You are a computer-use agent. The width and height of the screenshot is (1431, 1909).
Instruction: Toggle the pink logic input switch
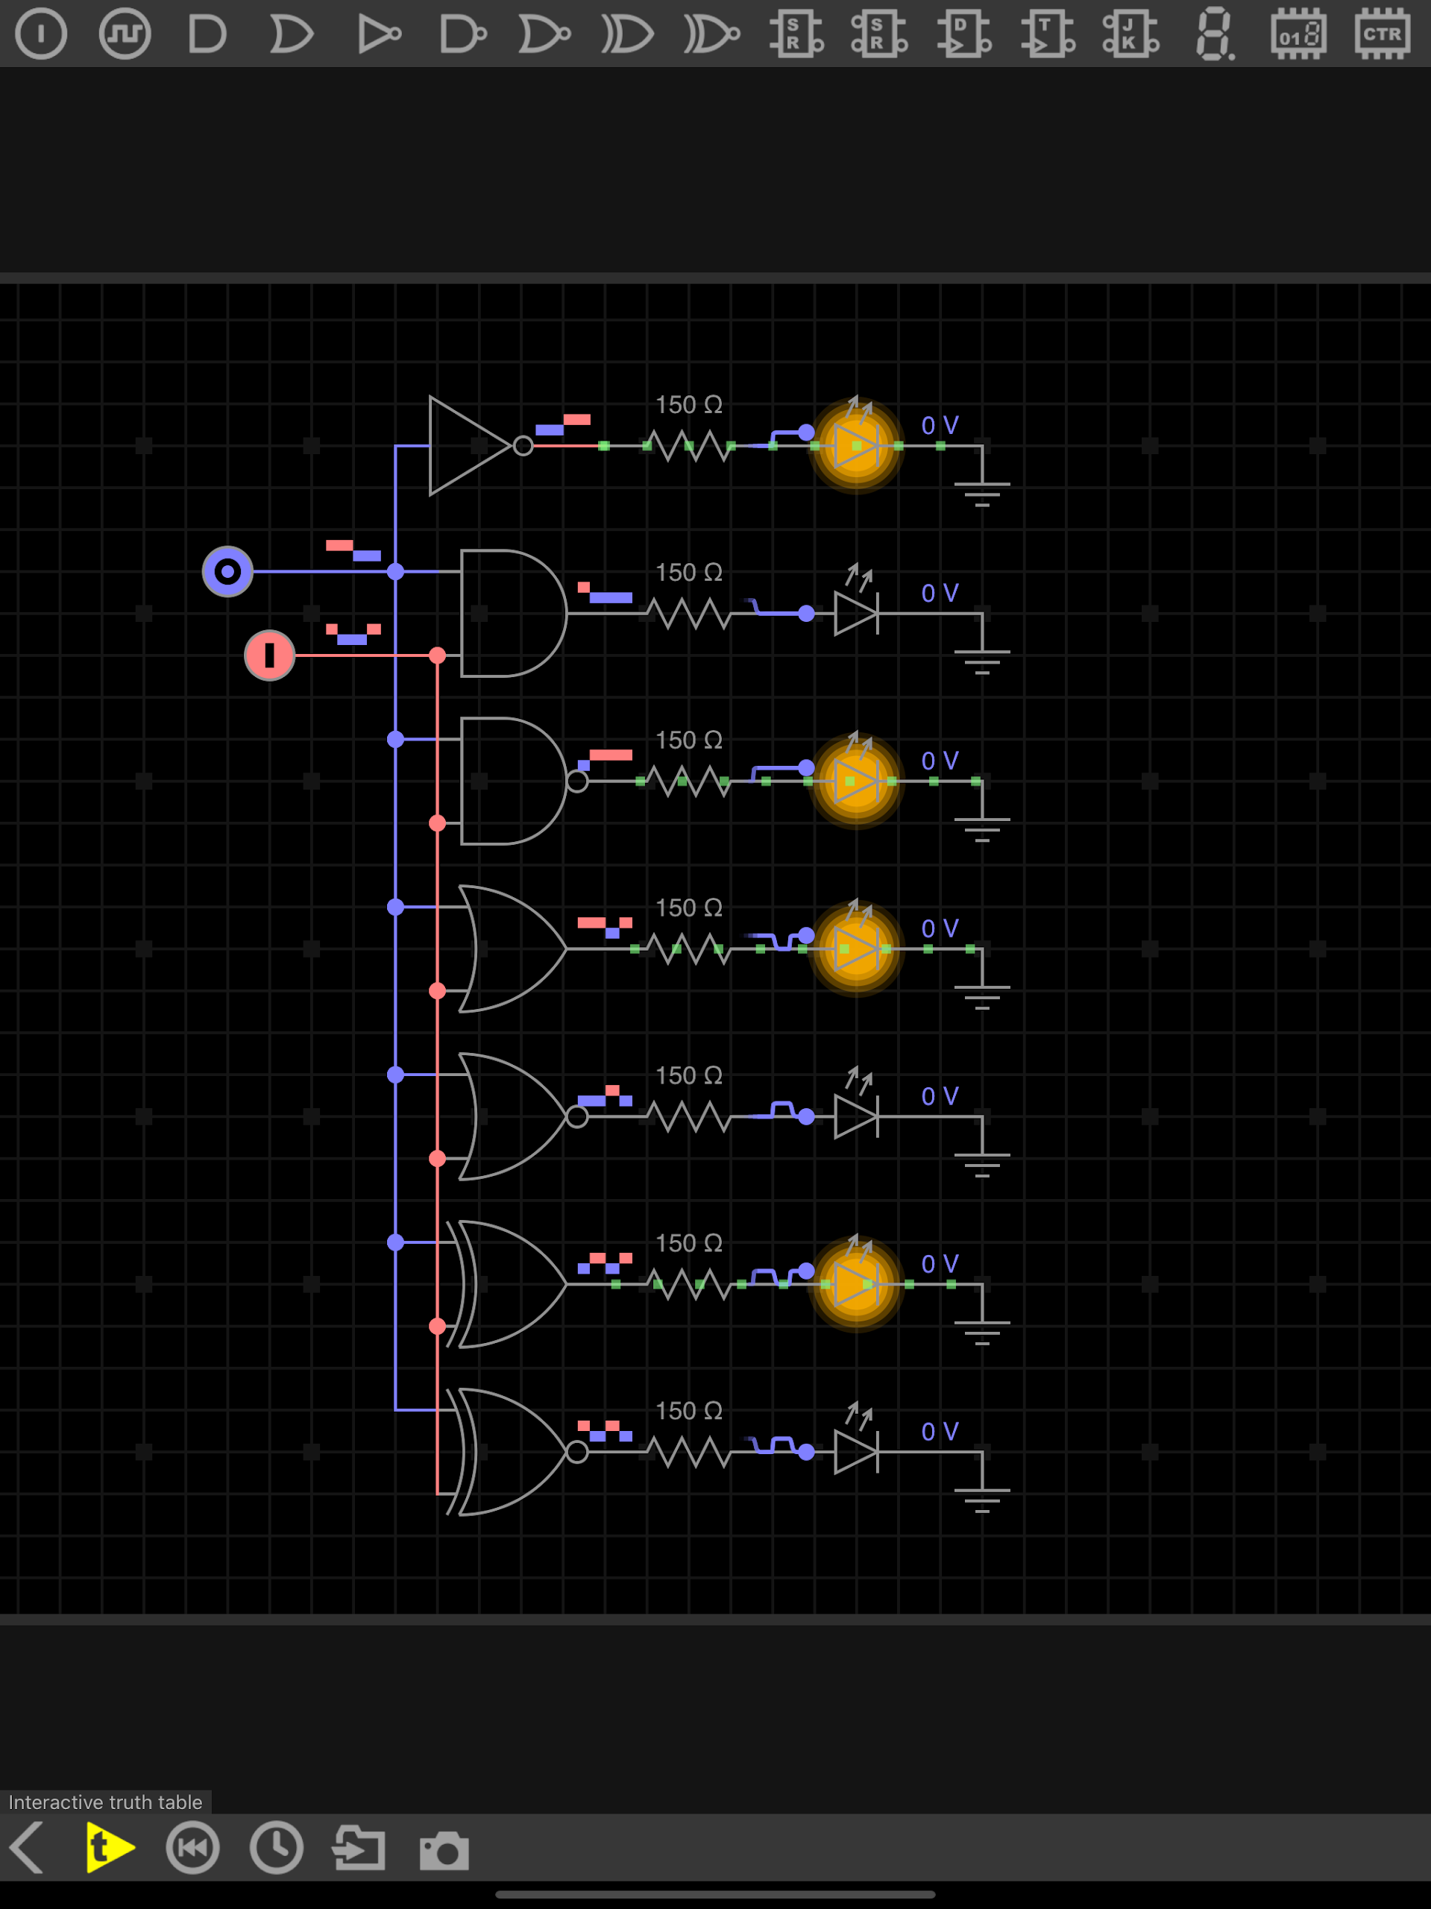coord(270,656)
